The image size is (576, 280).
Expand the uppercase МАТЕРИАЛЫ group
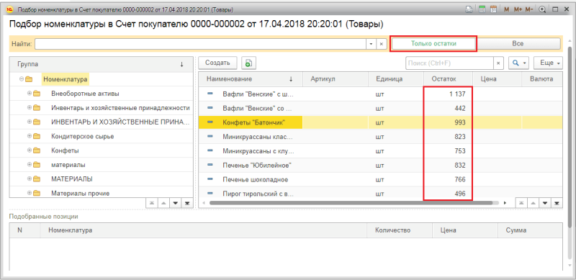[x=30, y=179]
